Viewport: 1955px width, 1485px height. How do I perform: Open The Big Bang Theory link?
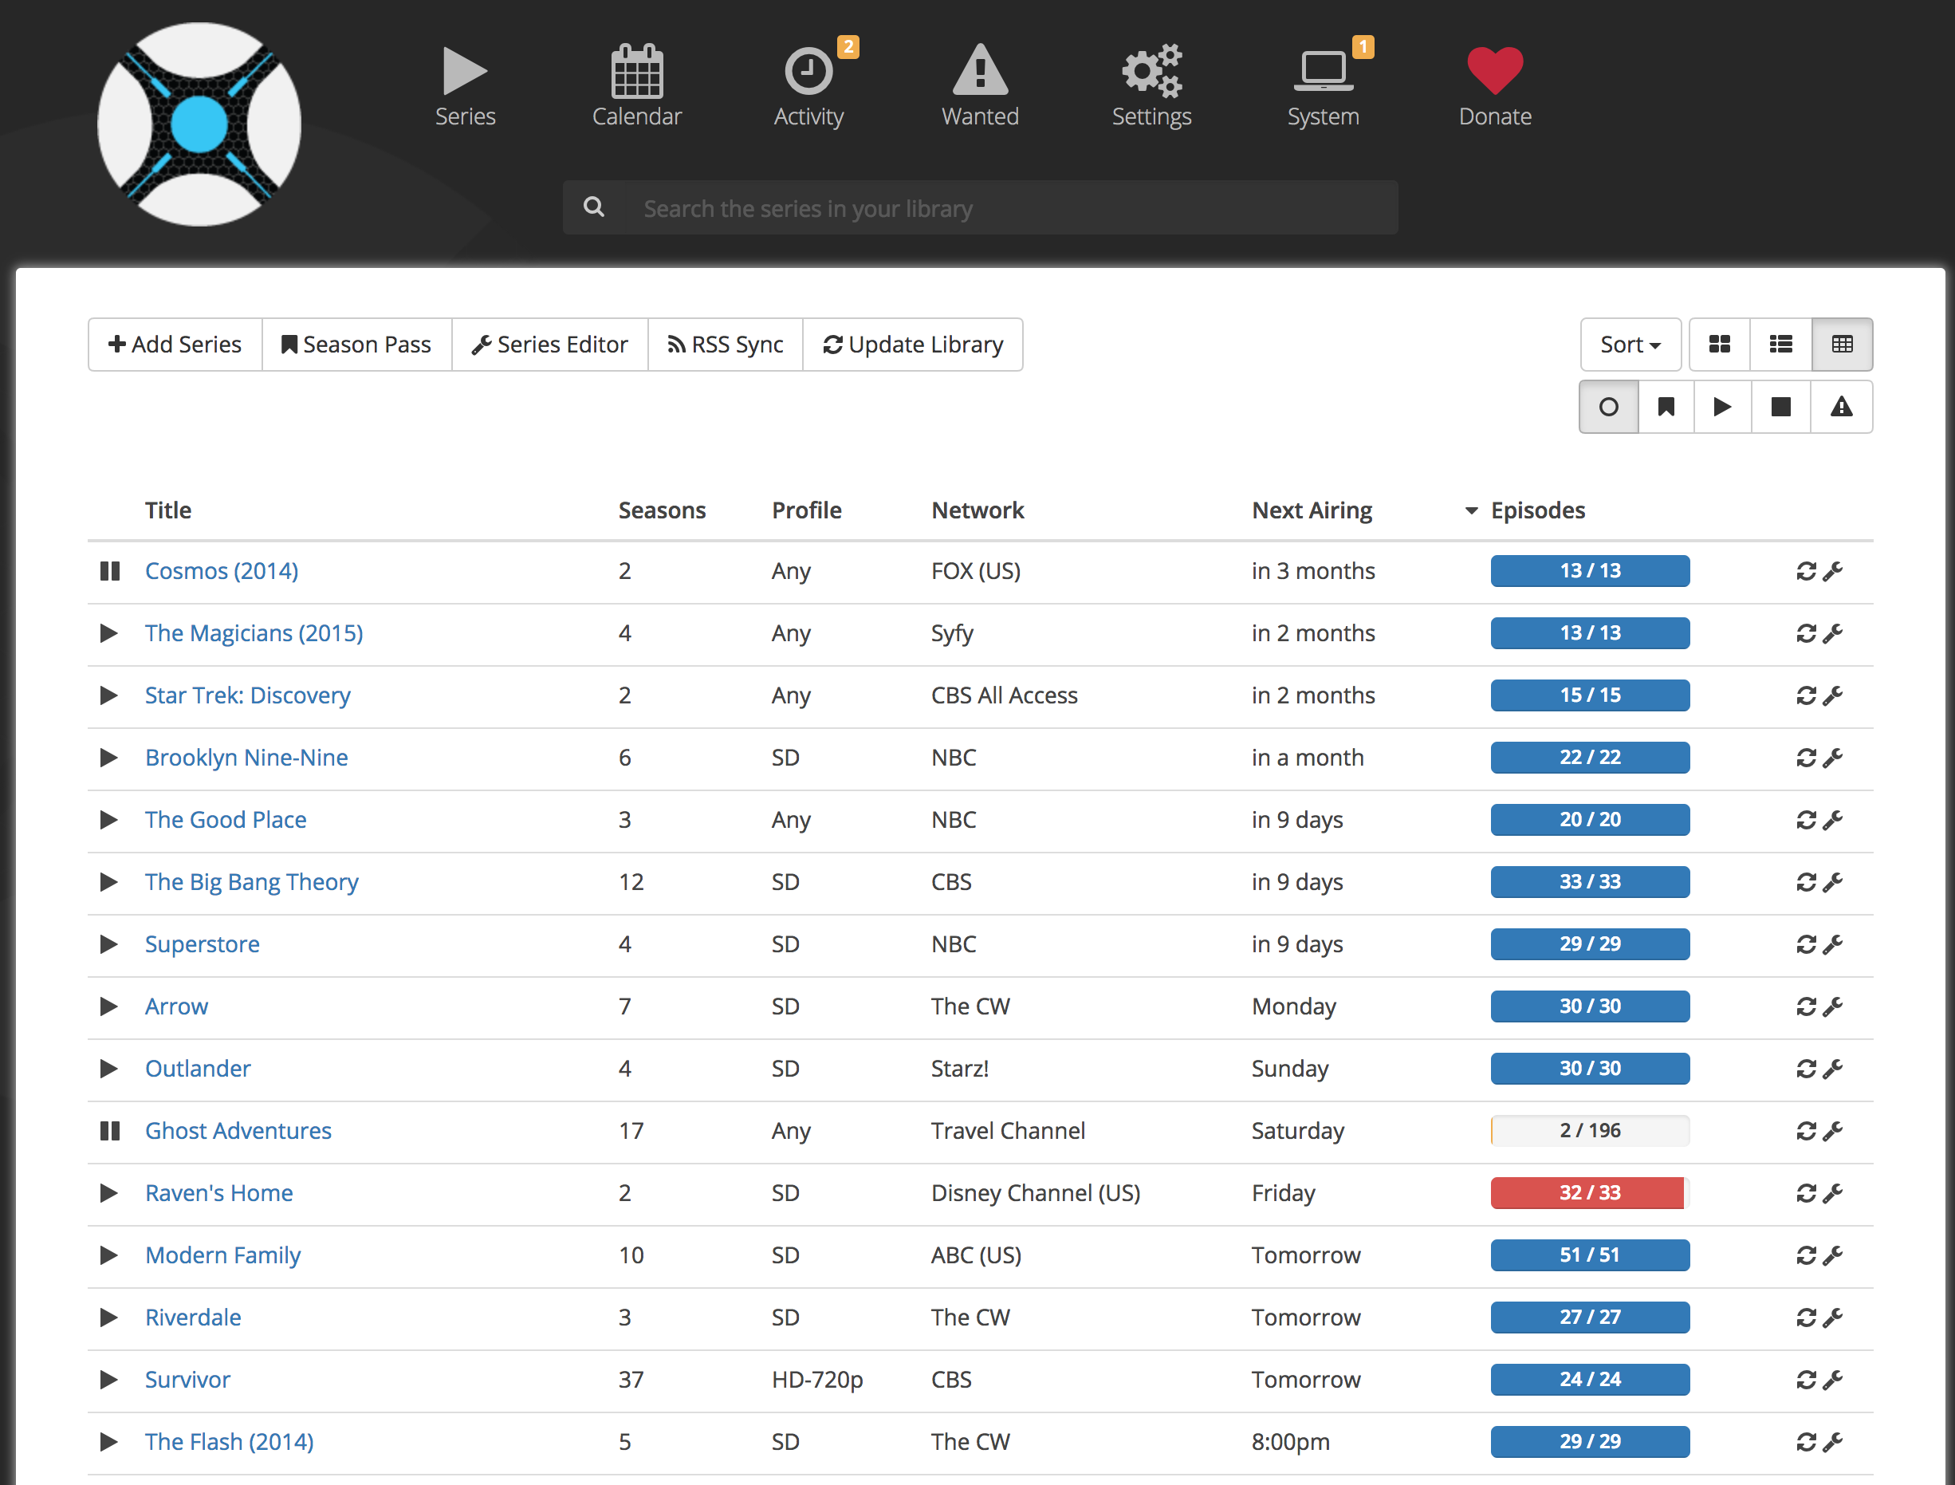[252, 882]
